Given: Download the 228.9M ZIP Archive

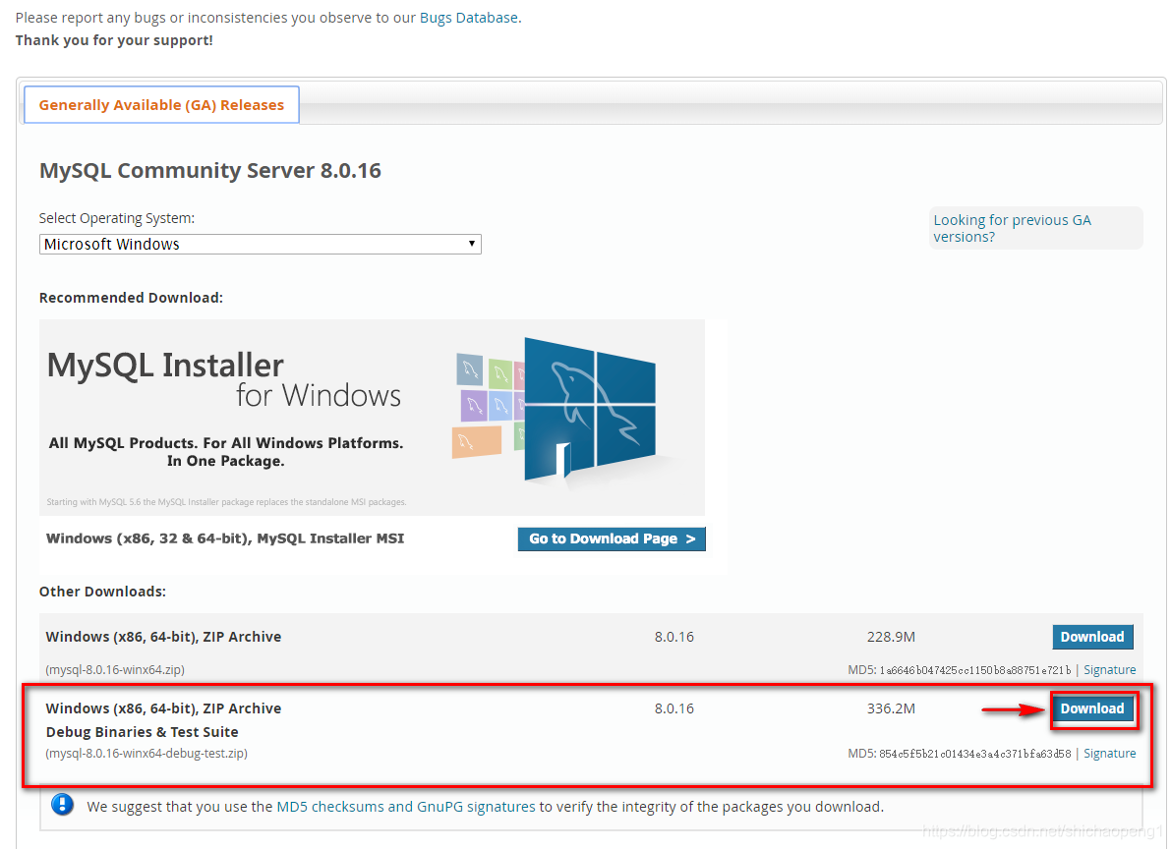Looking at the screenshot, I should tap(1092, 636).
